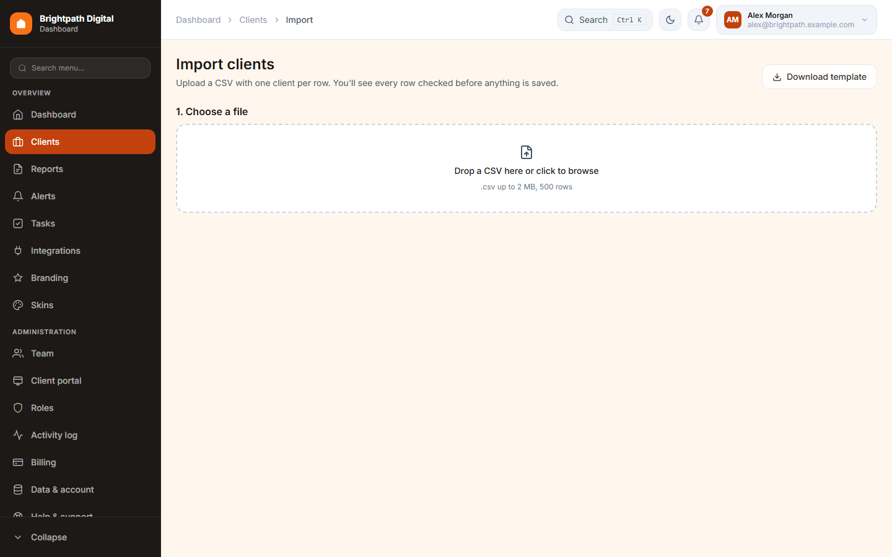Click the CSV drop zone to browse
892x557 pixels.
(527, 168)
